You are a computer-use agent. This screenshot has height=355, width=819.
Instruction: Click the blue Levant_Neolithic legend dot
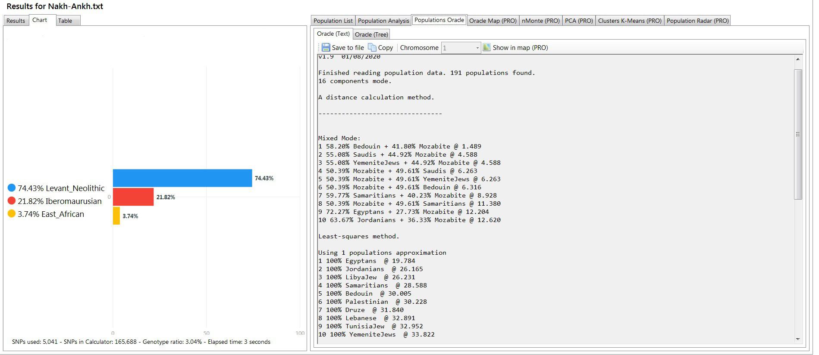[12, 188]
